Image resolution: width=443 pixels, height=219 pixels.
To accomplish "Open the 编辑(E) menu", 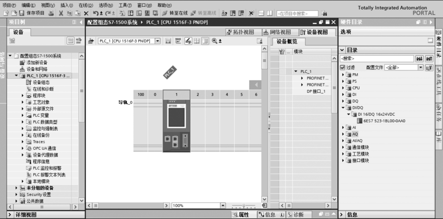I will 28,5.
